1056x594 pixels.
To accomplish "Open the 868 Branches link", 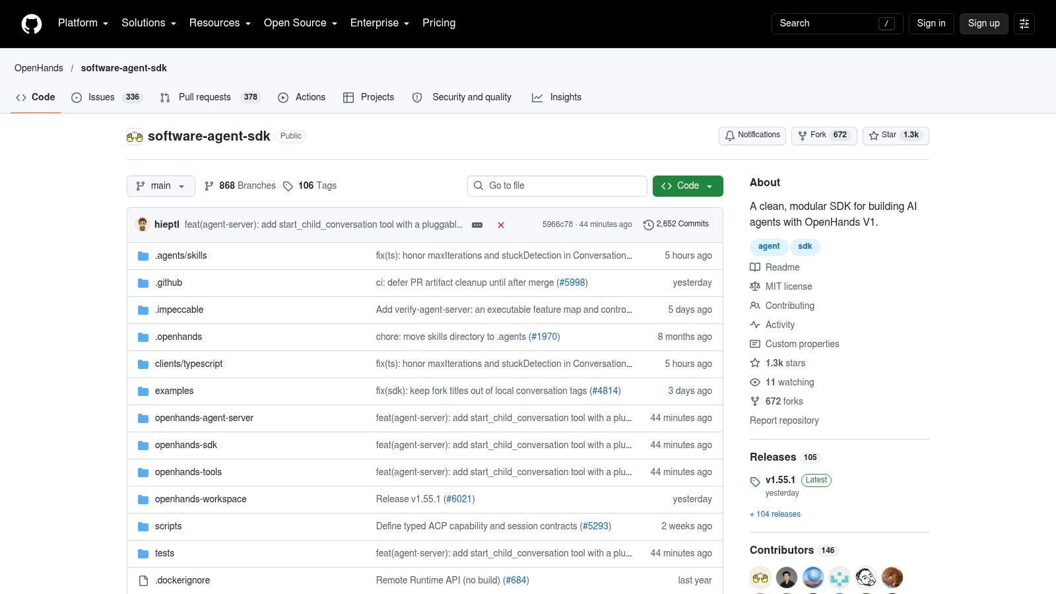I will 240,186.
